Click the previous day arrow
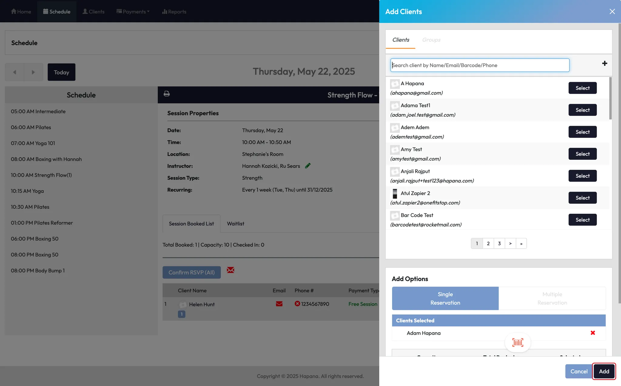The width and height of the screenshot is (621, 386). coord(15,72)
